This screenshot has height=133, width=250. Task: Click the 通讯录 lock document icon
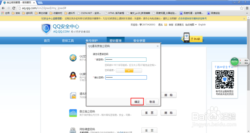click(73, 95)
